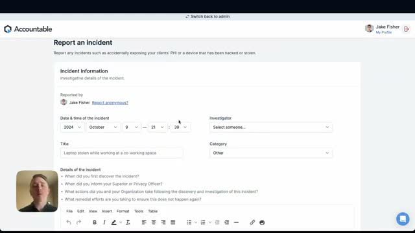Clear formatting with the Tx icon
415x233 pixels.
point(128,223)
